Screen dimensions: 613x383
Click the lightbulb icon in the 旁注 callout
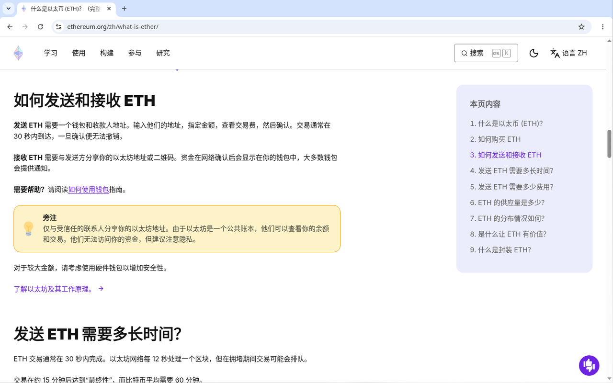point(29,229)
